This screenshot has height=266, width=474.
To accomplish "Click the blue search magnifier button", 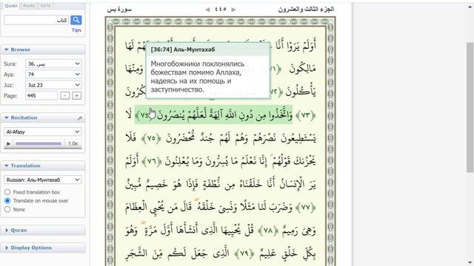I will click(76, 20).
